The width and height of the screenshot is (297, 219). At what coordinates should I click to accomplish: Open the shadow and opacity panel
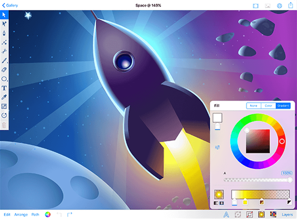pos(238,215)
